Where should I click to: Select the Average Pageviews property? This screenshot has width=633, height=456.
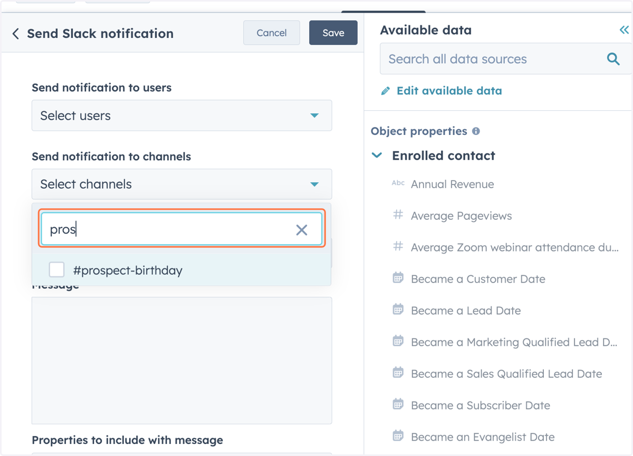pos(462,216)
